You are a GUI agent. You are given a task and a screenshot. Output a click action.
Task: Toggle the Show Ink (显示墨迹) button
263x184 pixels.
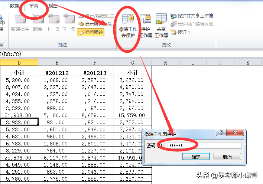[x=91, y=32]
